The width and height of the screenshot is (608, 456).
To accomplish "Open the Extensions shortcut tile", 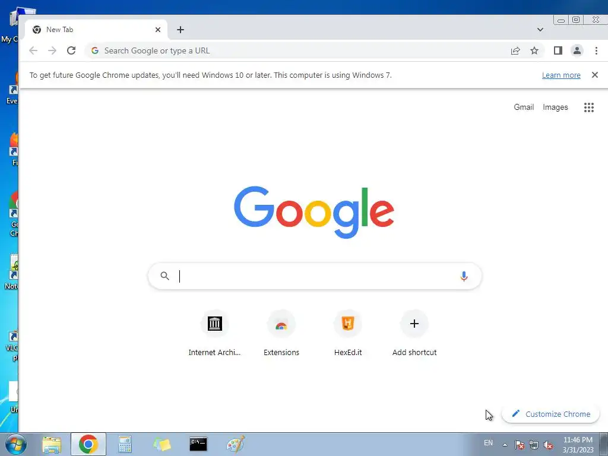I will 281,333.
